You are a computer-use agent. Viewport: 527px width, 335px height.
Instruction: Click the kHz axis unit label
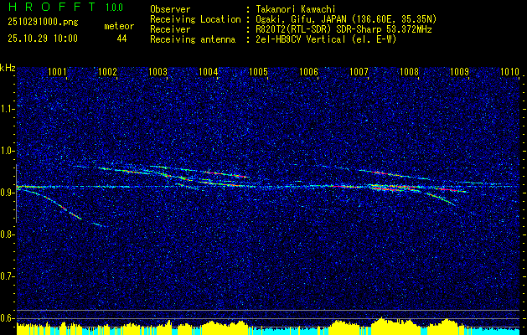(x=8, y=68)
